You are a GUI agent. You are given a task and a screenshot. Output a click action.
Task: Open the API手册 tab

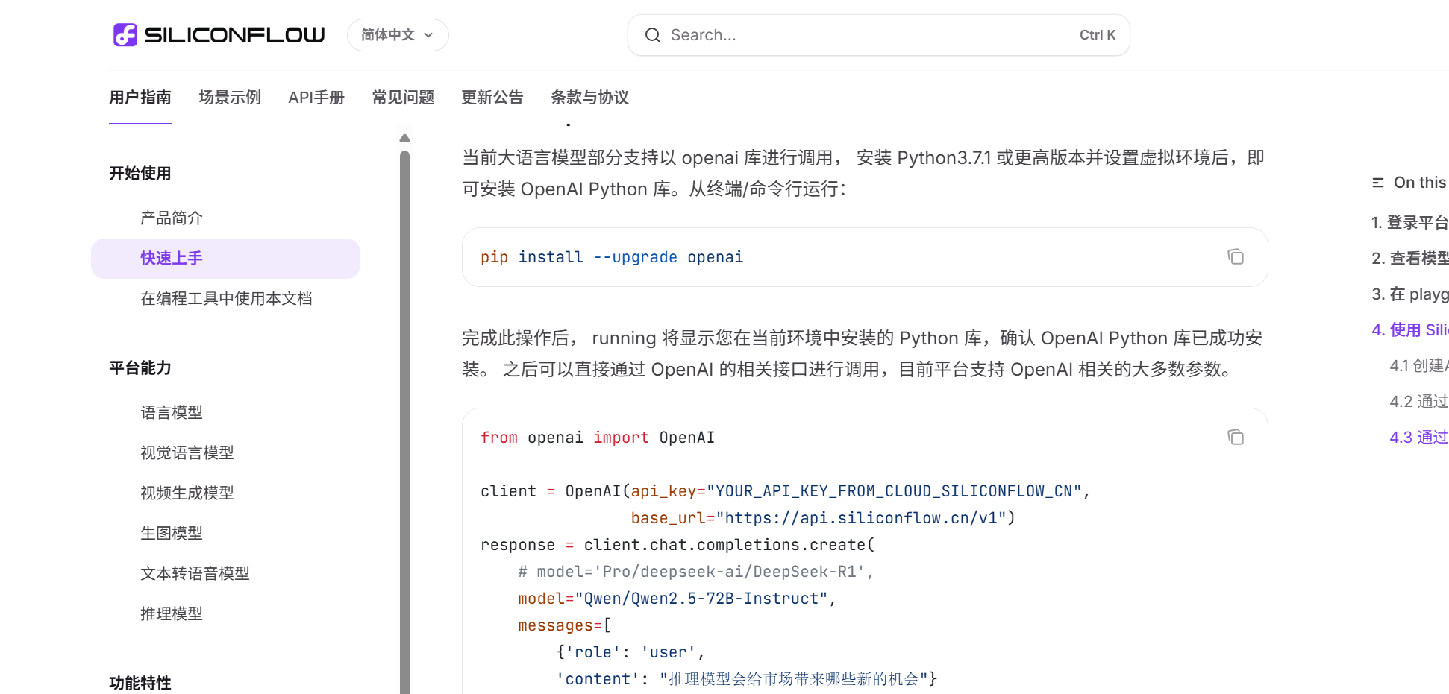(316, 98)
